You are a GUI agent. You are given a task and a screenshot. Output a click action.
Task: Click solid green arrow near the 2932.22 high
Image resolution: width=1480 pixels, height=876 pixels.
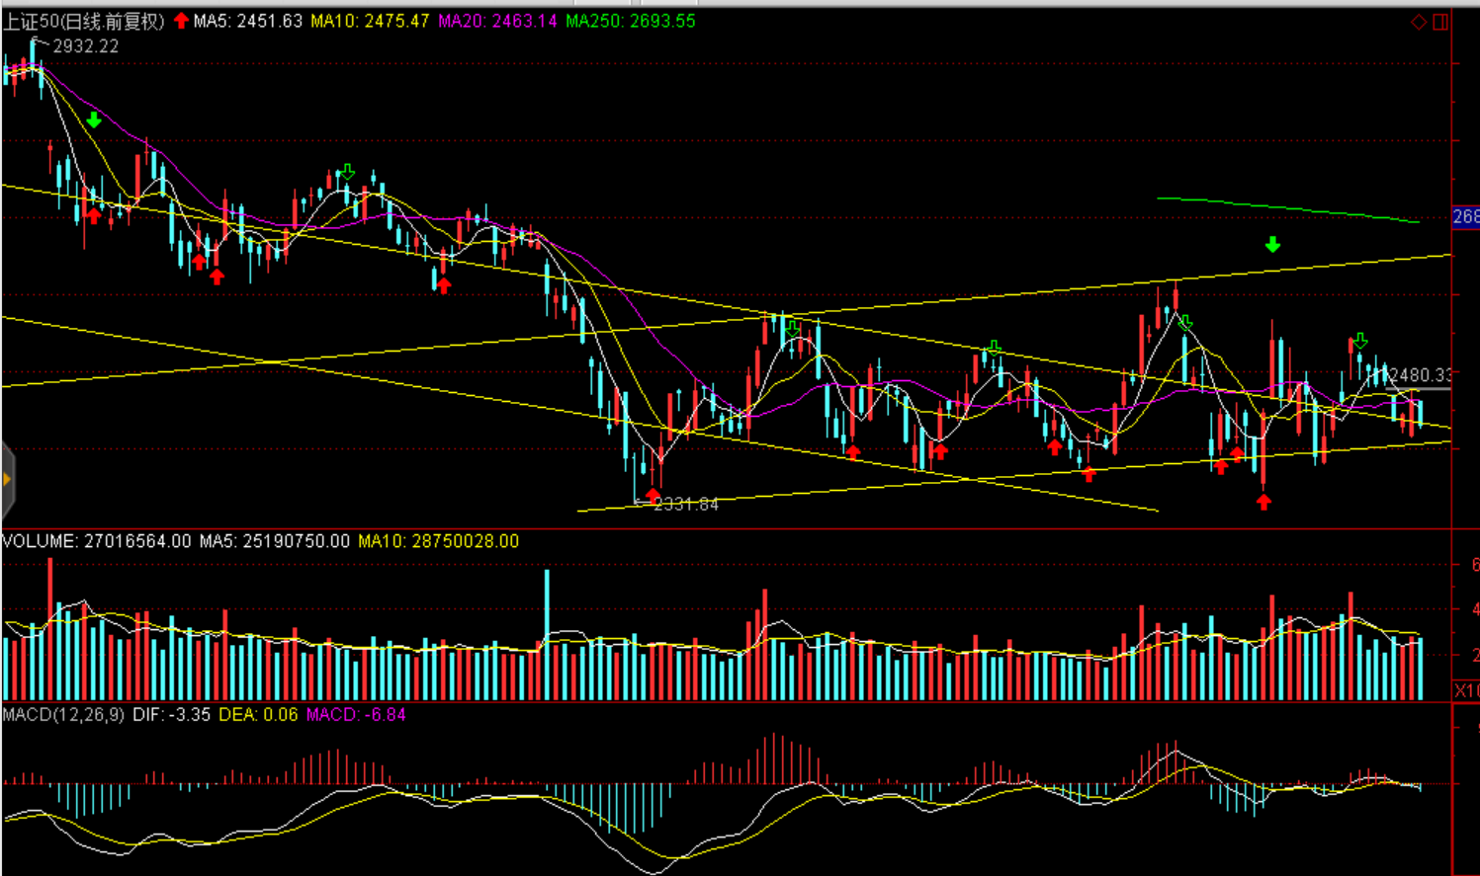[94, 120]
